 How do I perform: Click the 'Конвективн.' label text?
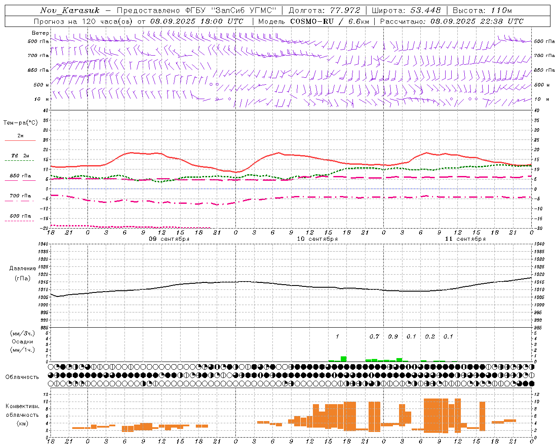coord(22,406)
